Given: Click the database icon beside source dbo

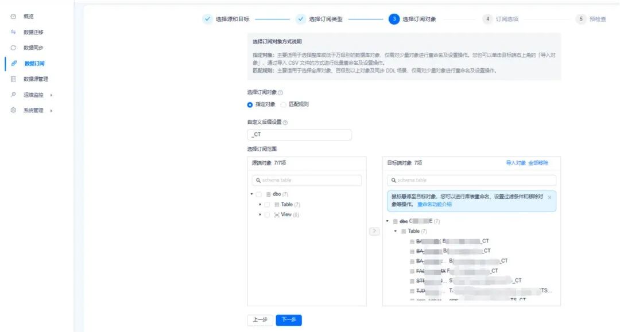Looking at the screenshot, I should (x=269, y=194).
